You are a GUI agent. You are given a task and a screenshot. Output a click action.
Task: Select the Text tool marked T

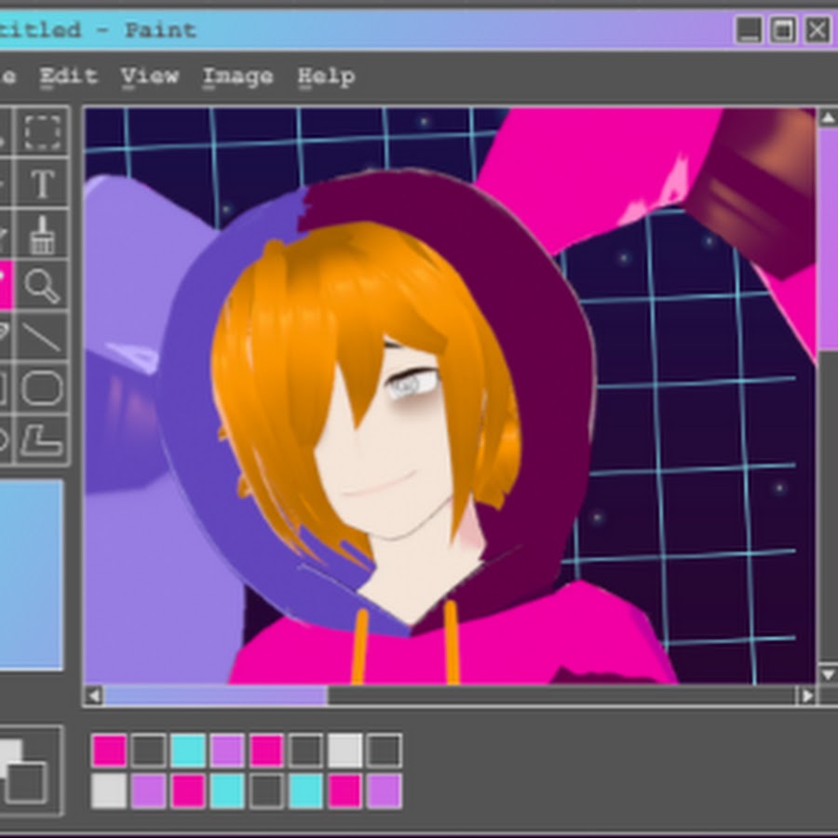pos(42,183)
